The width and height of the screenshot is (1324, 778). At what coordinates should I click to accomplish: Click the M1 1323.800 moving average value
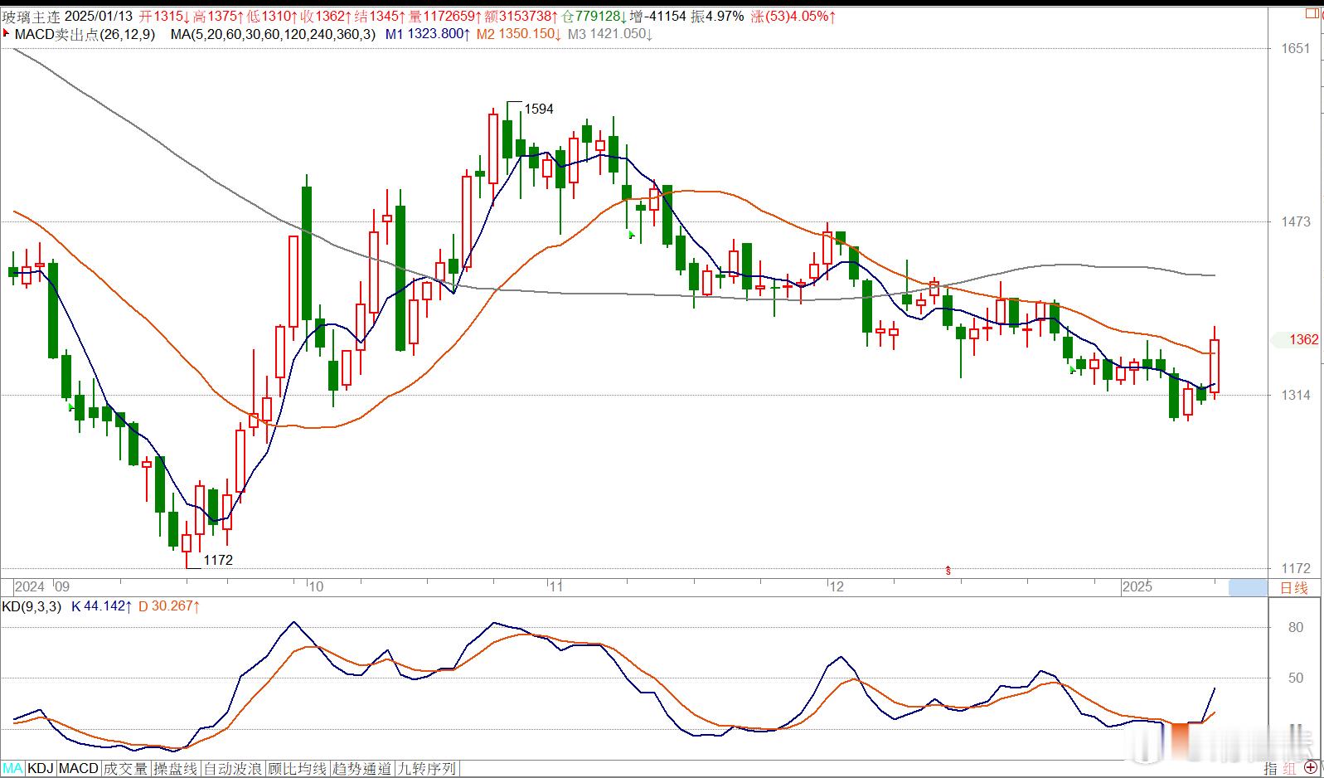(x=428, y=34)
